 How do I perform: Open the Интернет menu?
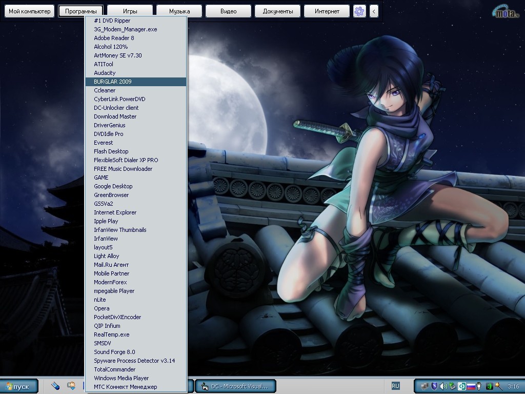coord(327,11)
